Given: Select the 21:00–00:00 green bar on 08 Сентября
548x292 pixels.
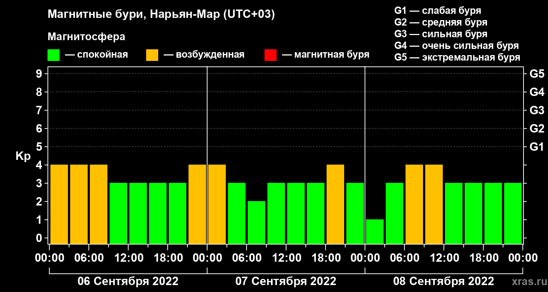Looking at the screenshot, I should point(513,213).
